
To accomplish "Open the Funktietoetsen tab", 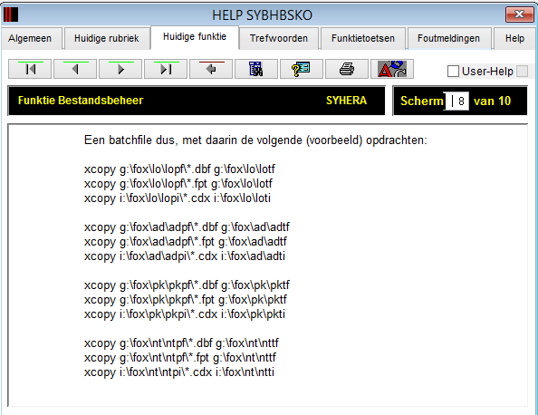I will [x=363, y=38].
